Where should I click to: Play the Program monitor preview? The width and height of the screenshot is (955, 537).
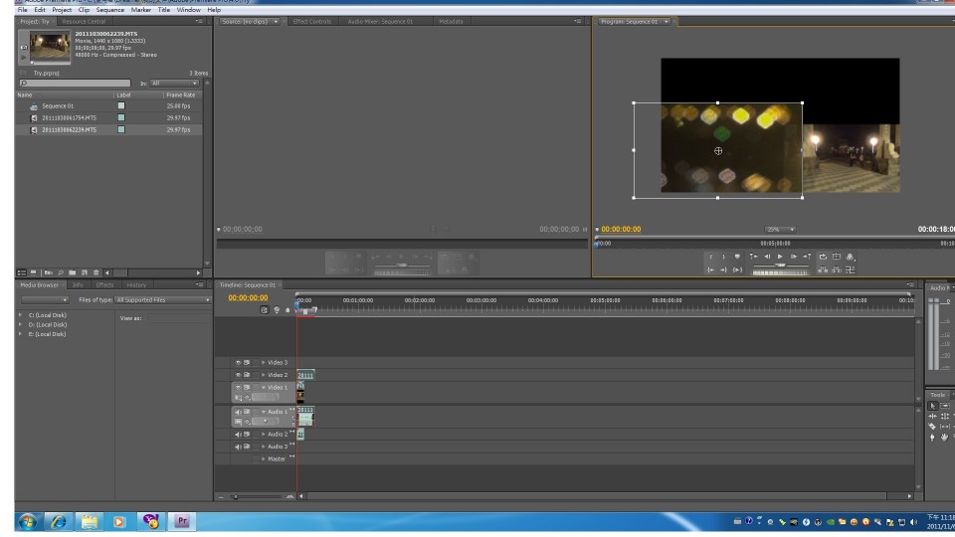tap(780, 257)
